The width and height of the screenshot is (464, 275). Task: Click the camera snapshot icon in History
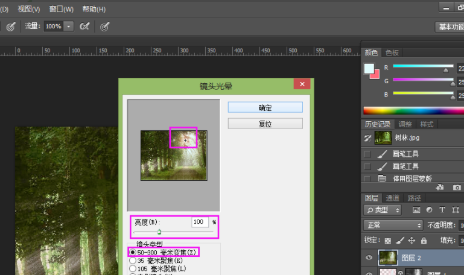[x=457, y=188]
